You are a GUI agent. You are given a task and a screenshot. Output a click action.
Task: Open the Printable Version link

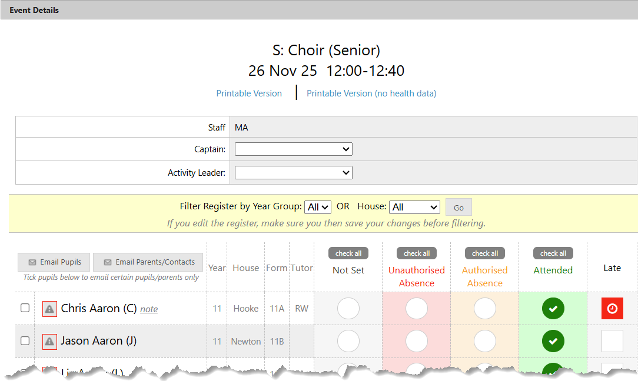point(249,93)
